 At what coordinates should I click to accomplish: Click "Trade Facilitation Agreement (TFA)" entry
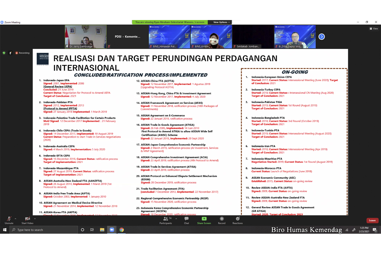(x=163, y=189)
